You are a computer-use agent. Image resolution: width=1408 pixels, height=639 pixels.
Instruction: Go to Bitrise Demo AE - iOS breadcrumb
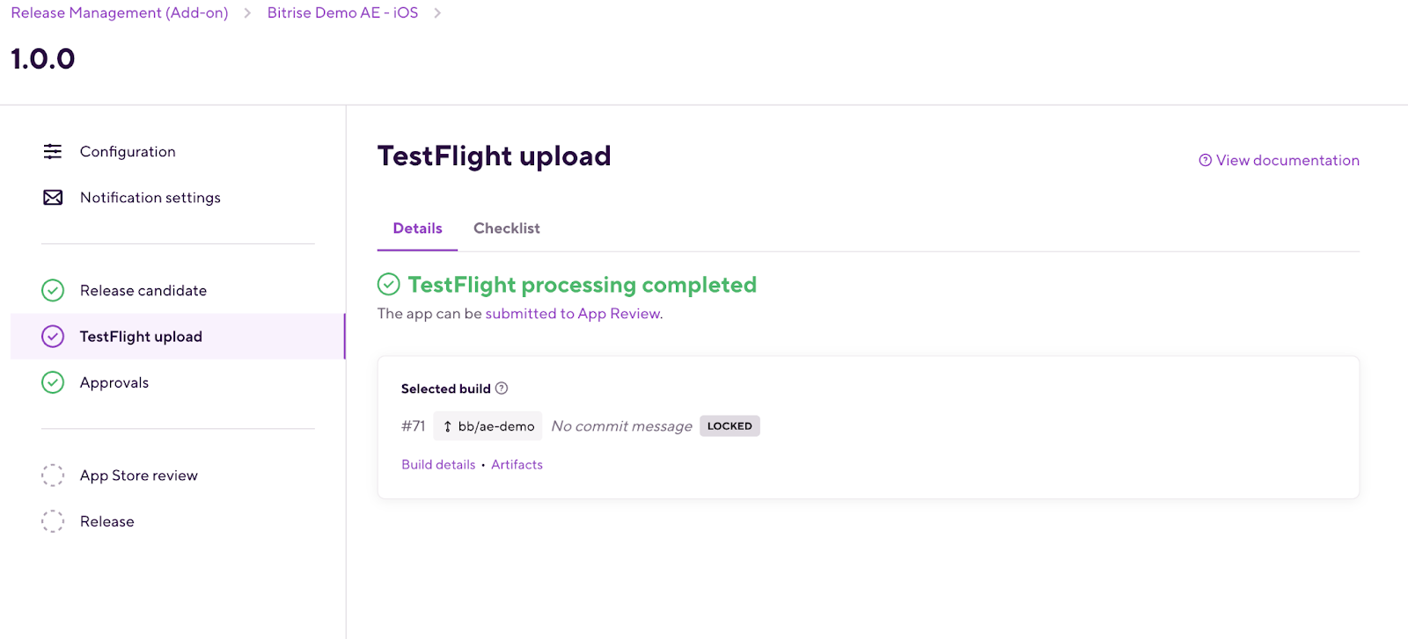342,13
